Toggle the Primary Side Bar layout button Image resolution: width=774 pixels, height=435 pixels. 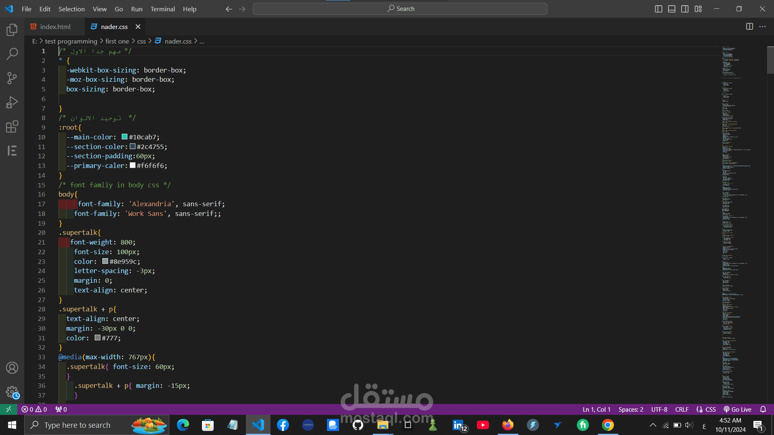(x=659, y=9)
